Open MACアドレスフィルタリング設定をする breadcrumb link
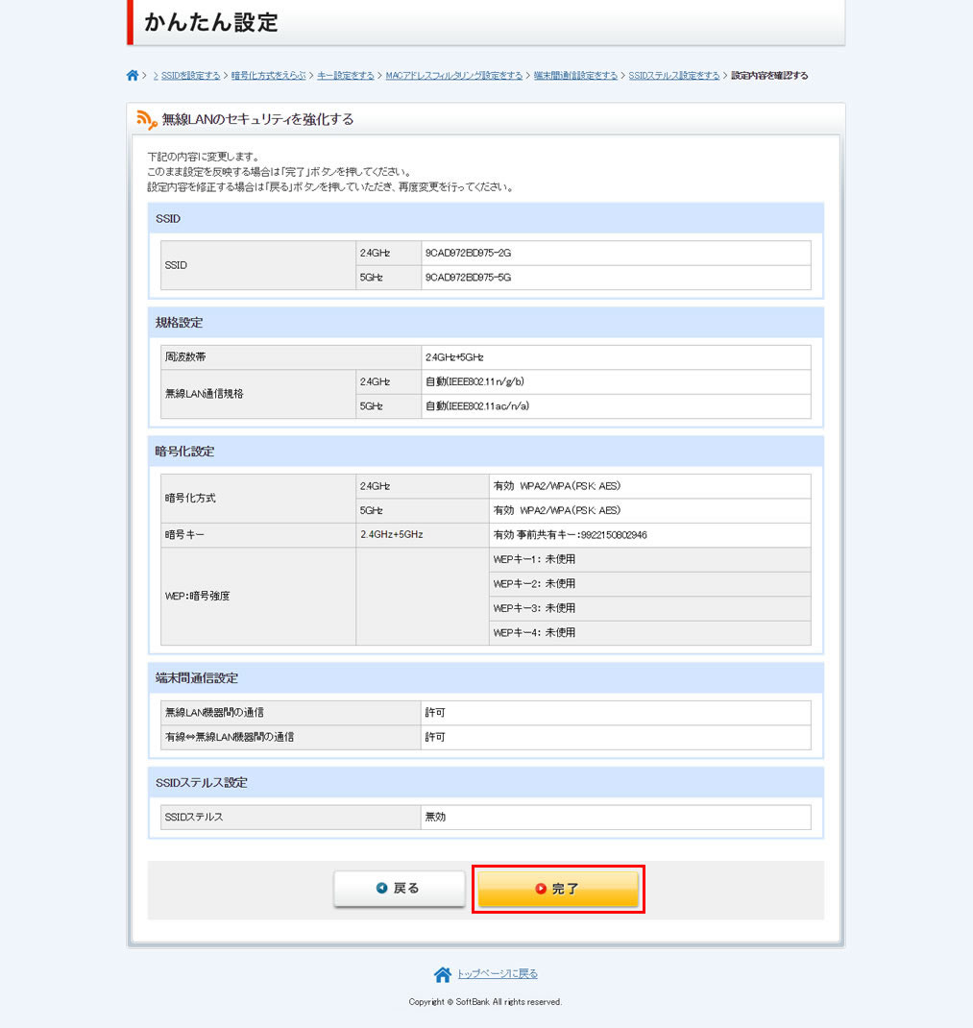 pyautogui.click(x=454, y=76)
